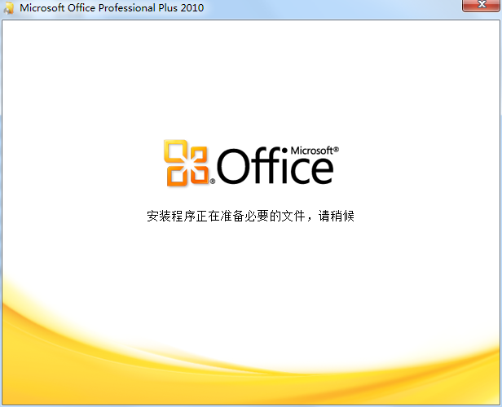Click the small "Microsoft" text above Office
The image size is (502, 407).
[310, 151]
